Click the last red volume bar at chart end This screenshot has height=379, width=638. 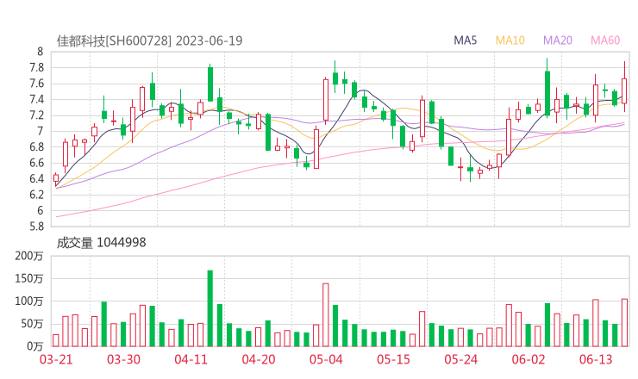tap(624, 323)
